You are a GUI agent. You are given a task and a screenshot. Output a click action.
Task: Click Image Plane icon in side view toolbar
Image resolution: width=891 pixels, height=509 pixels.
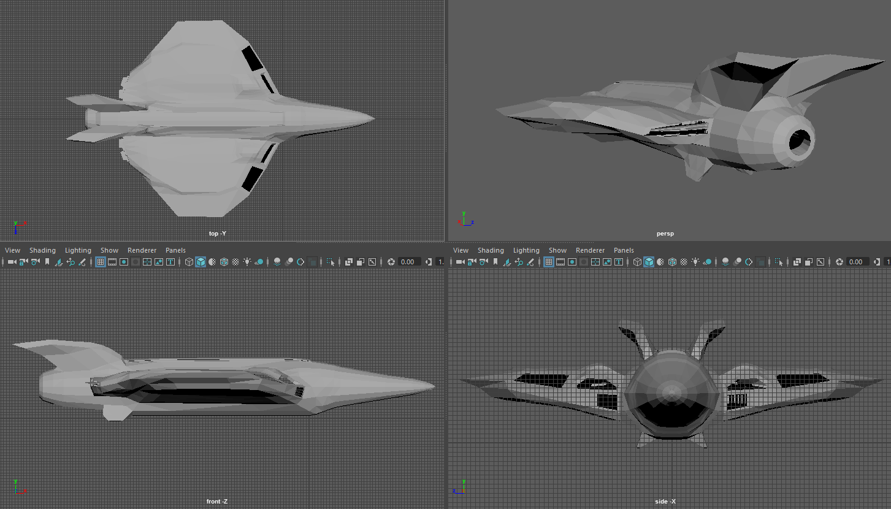(507, 262)
